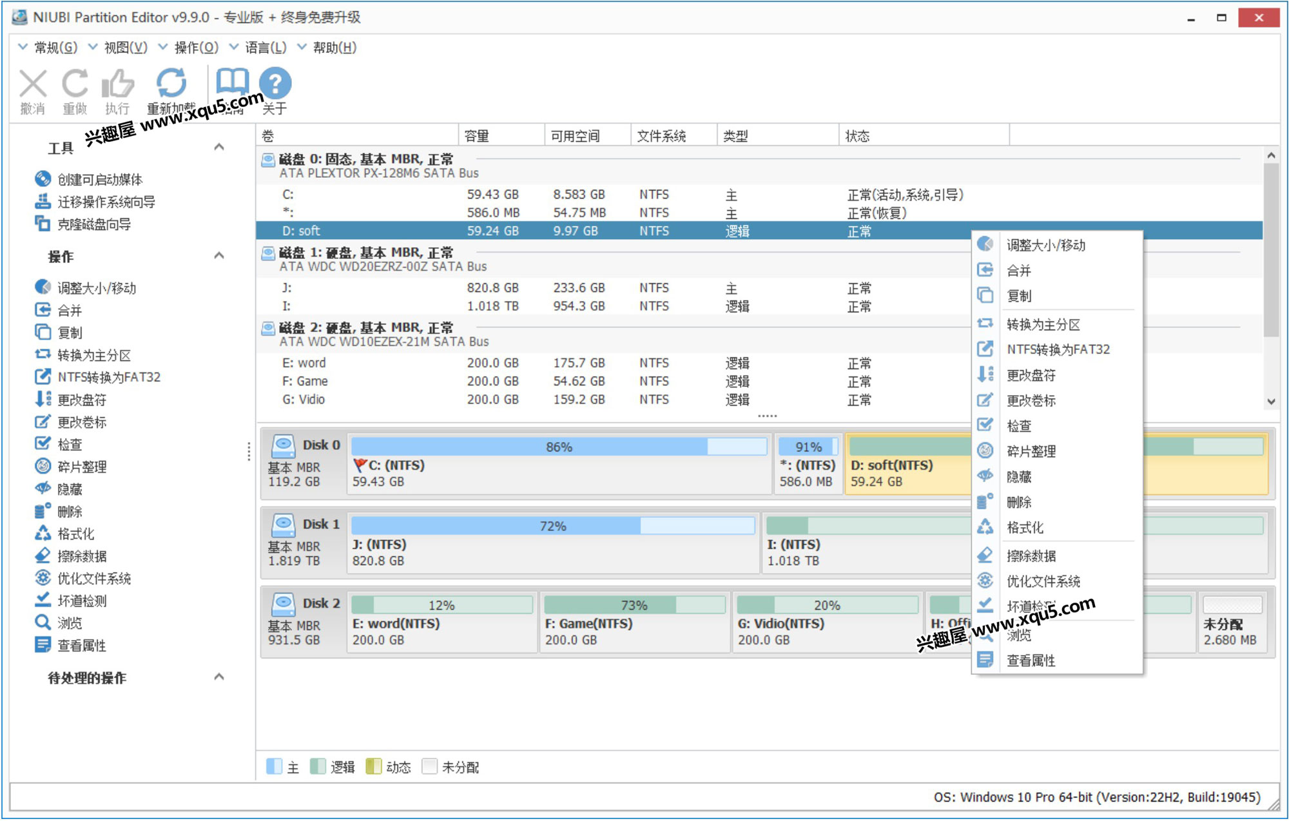Click NTFS转换为FAT32 link in sidebar
This screenshot has height=821, width=1289.
[x=109, y=377]
